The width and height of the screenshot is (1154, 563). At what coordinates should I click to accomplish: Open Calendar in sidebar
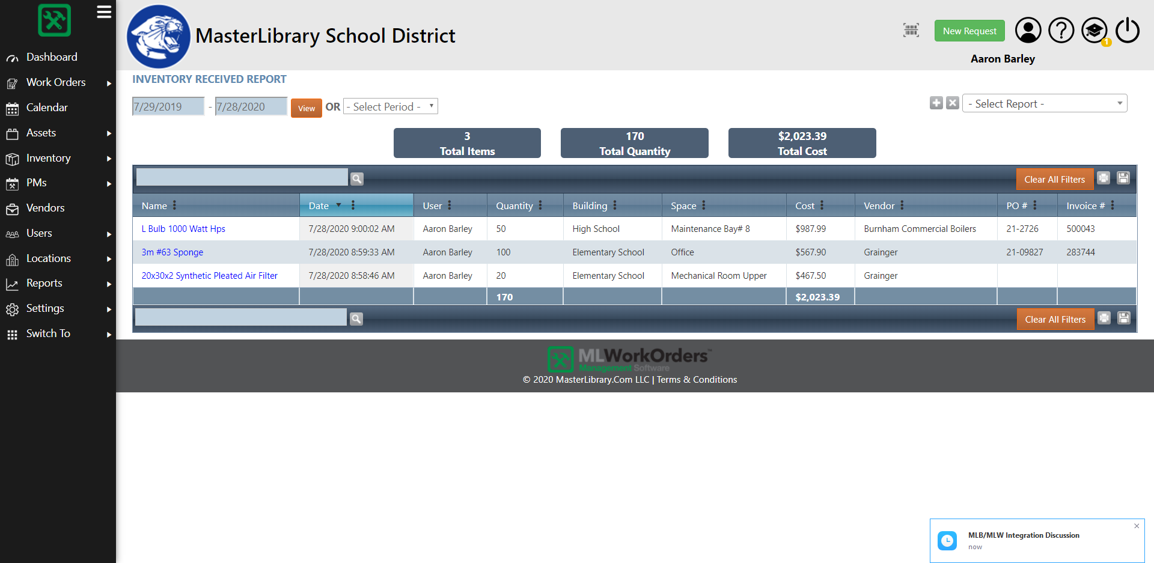(47, 108)
